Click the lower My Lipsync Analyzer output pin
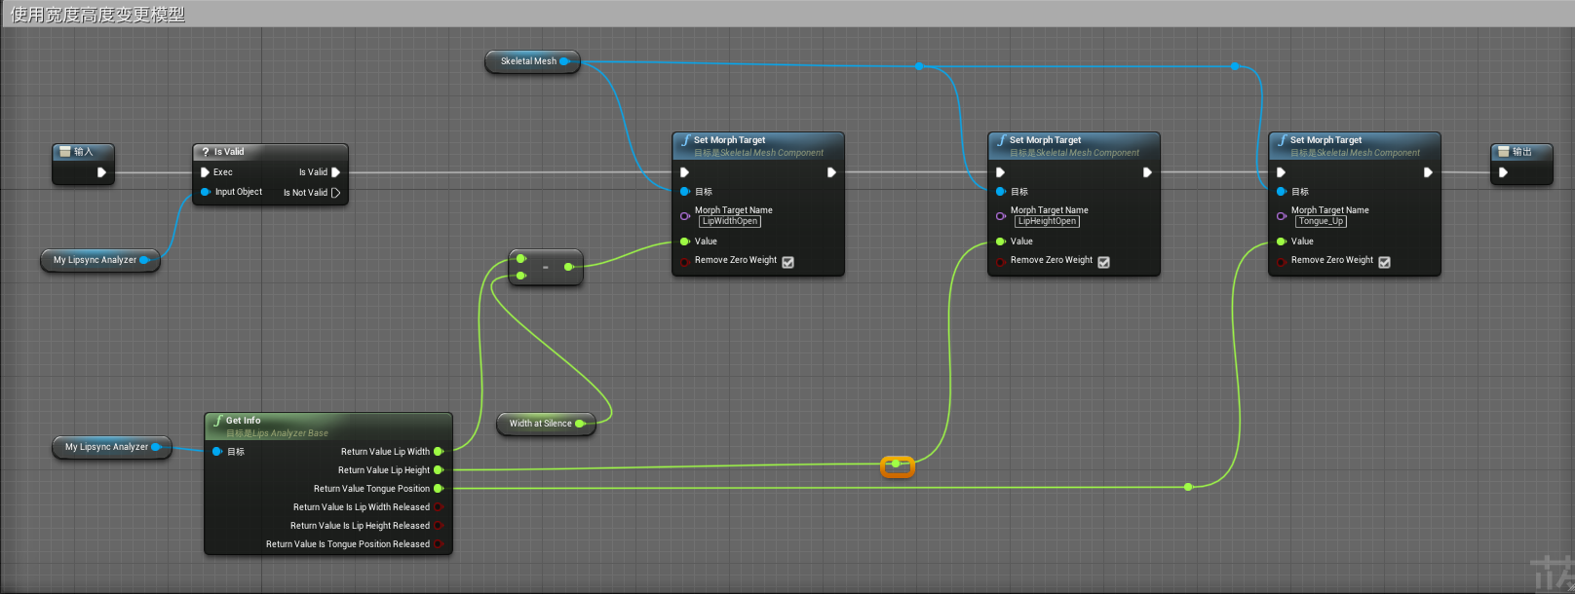Screen dimensions: 1575x594 (156, 447)
